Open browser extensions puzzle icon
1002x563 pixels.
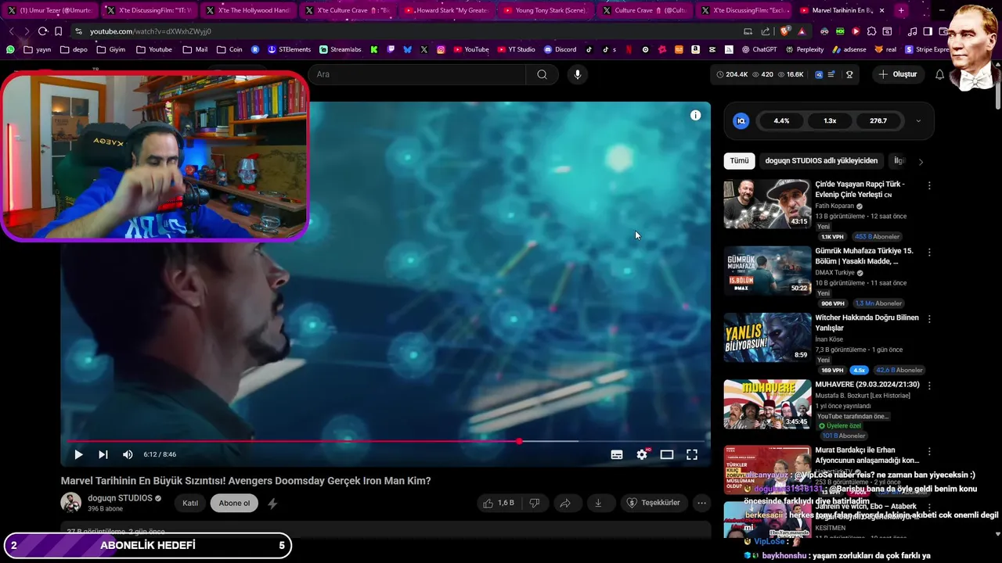[x=871, y=31]
